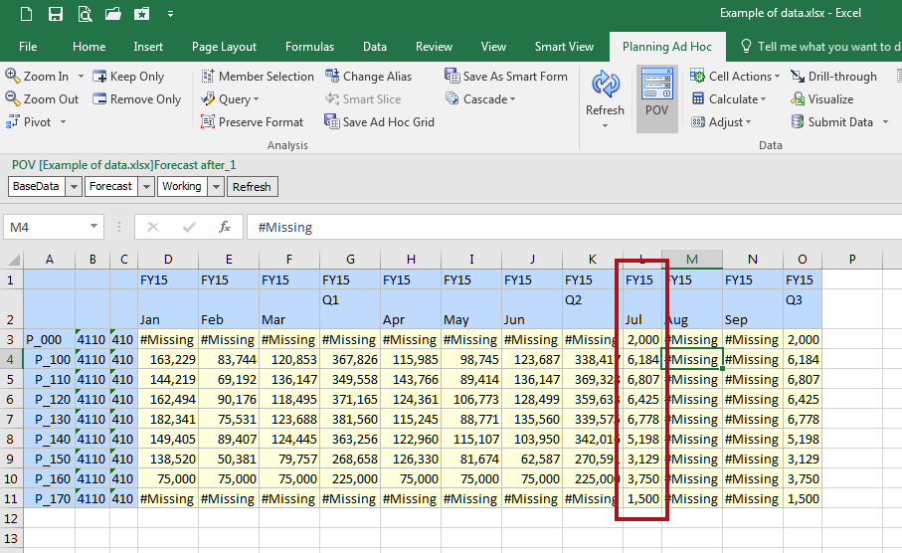Click the Change Alias icon
The height and width of the screenshot is (553, 902).
click(x=332, y=77)
